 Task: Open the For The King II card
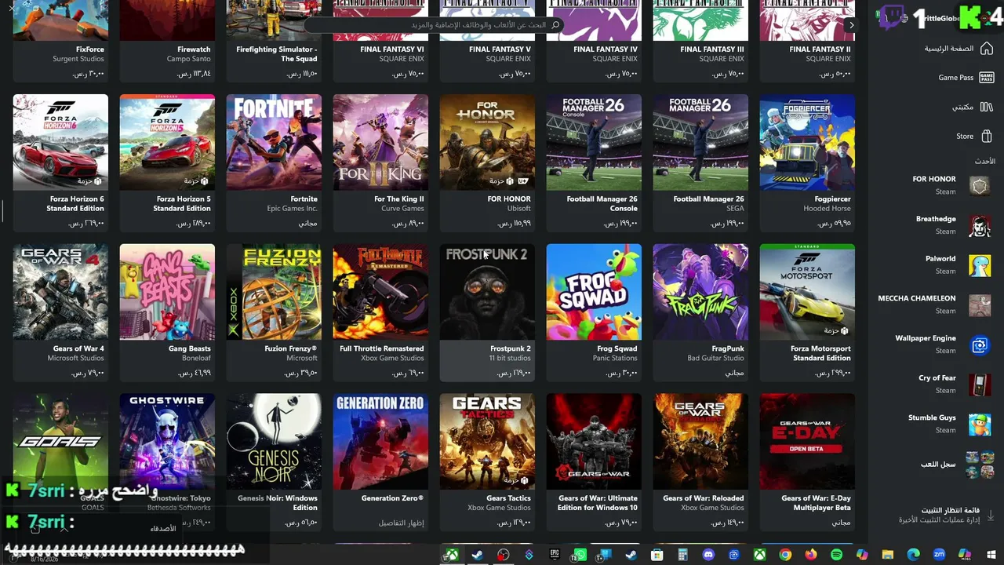tap(380, 162)
